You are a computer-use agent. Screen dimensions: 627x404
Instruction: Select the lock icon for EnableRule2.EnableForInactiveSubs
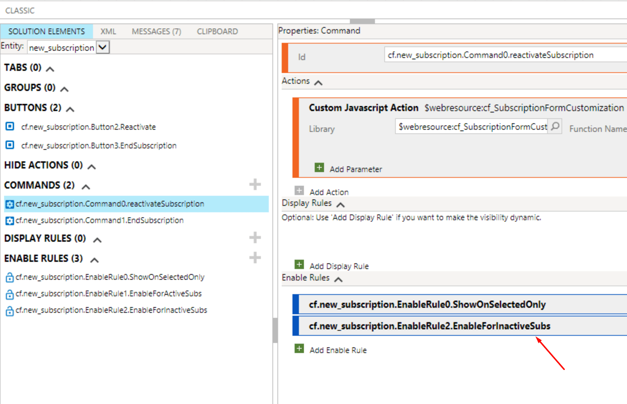10,310
